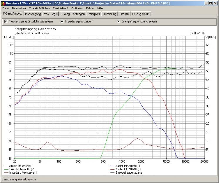The height and width of the screenshot is (183, 219).
Task: Open the Chassis & Einbau menu
Action: pos(39,9)
